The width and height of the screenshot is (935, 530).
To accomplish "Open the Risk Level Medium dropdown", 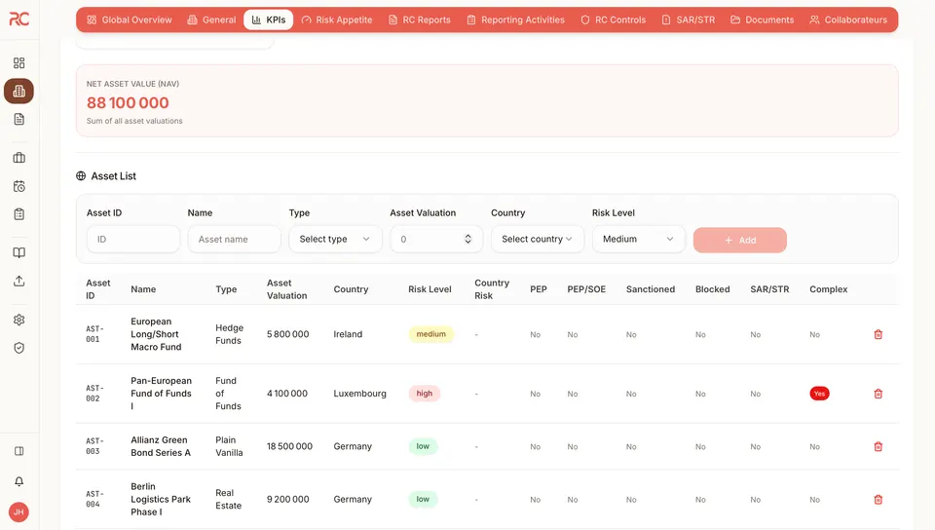I will pyautogui.click(x=638, y=239).
